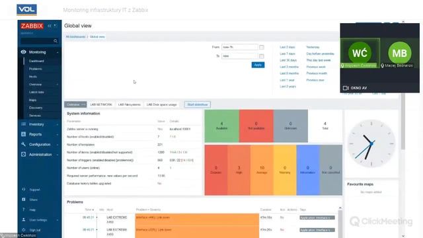
Task: Click the sidebar search magnifier icon
Action: pos(56,41)
